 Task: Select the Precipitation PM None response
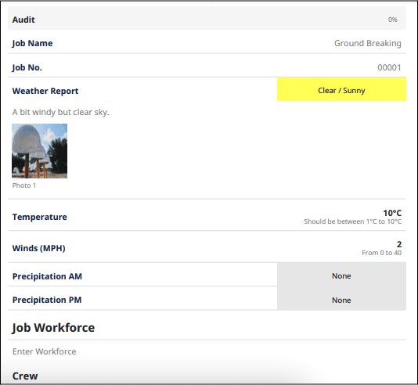click(x=341, y=298)
